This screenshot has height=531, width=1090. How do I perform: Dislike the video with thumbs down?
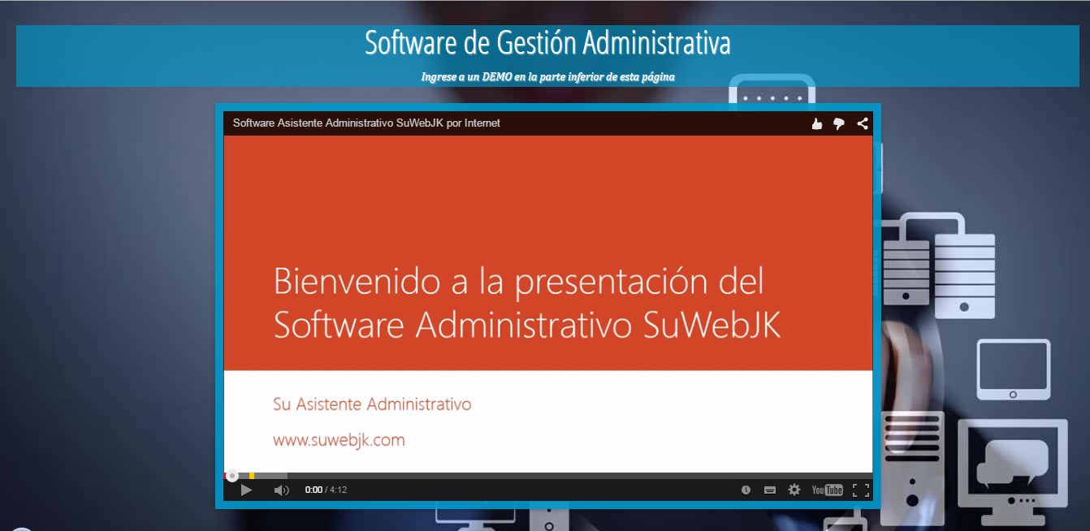839,123
